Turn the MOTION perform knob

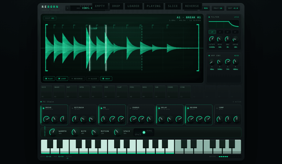coord(95,132)
